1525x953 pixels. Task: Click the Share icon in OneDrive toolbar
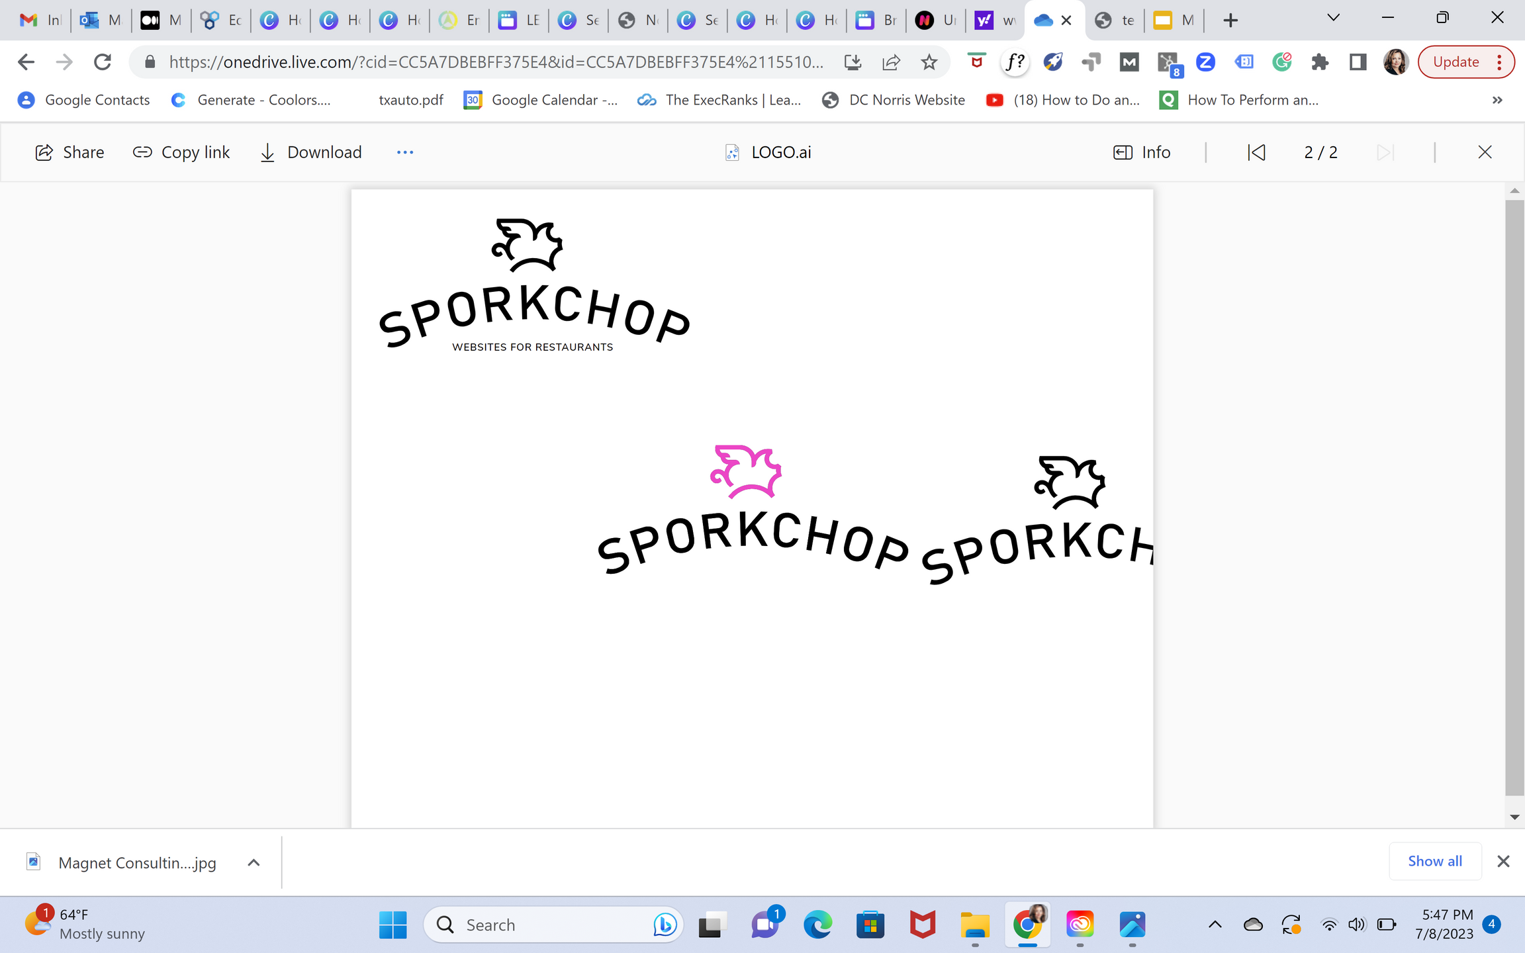click(x=44, y=152)
